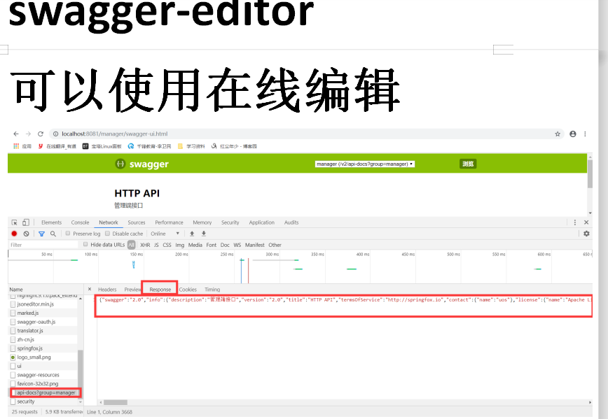The width and height of the screenshot is (608, 419).
Task: Filter requests by Doc
Action: tap(225, 245)
